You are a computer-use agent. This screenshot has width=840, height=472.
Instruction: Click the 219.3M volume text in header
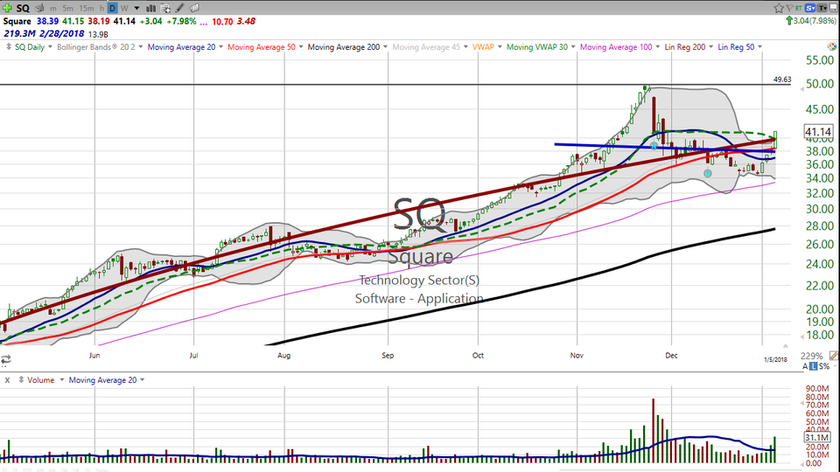[x=20, y=34]
